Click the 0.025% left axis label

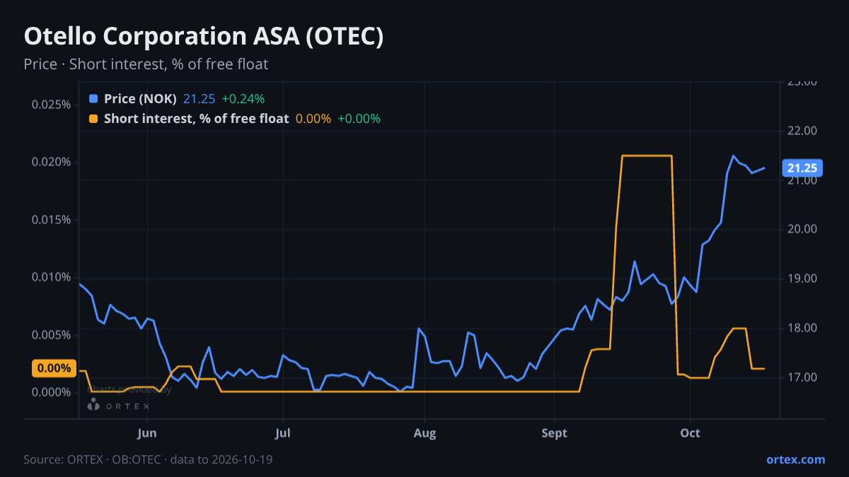click(x=52, y=105)
